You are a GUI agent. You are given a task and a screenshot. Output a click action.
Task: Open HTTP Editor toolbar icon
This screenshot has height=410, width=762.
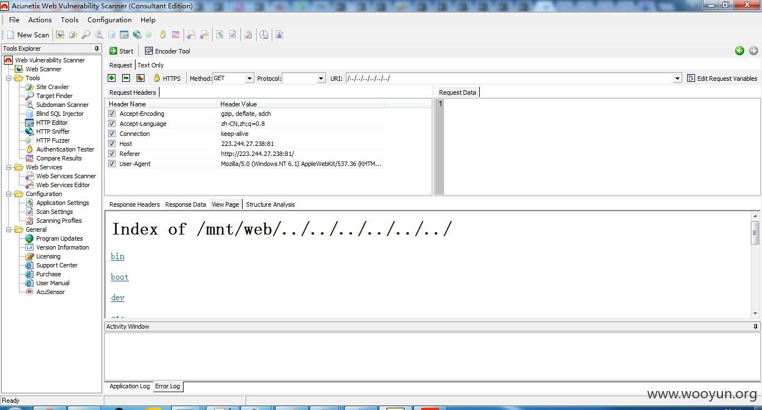[124, 35]
